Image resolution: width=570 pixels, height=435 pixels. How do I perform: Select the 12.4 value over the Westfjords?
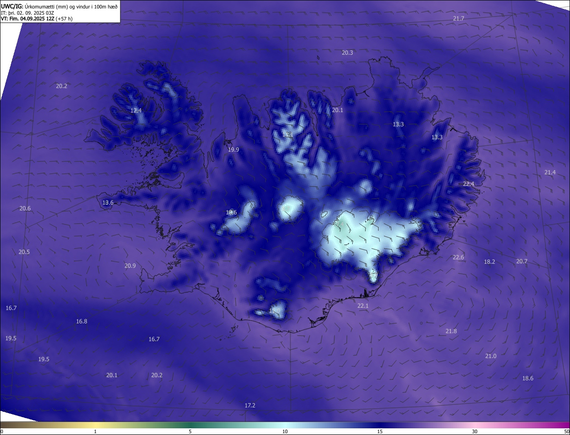(x=136, y=110)
